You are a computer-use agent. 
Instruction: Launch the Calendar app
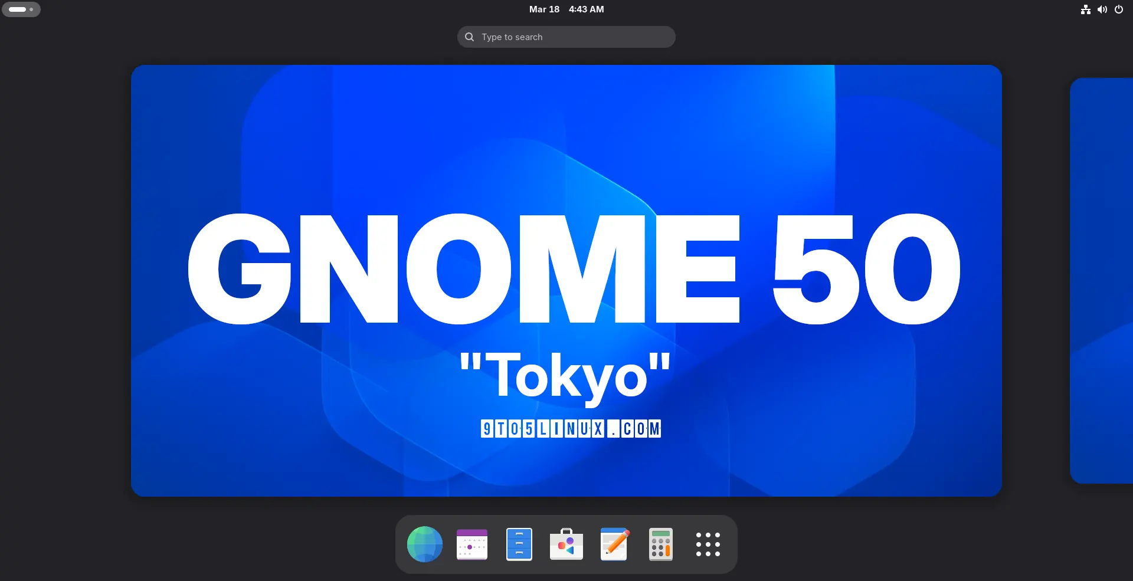click(x=471, y=544)
